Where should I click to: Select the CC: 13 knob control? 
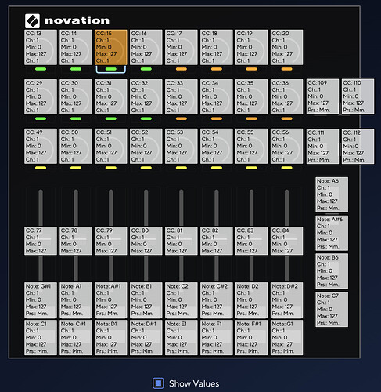41,47
